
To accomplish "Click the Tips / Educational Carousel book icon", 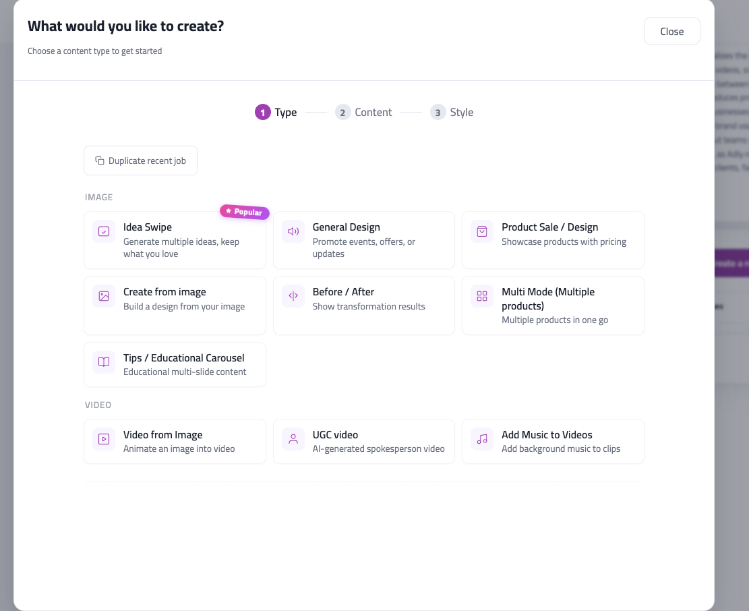I will pyautogui.click(x=103, y=362).
